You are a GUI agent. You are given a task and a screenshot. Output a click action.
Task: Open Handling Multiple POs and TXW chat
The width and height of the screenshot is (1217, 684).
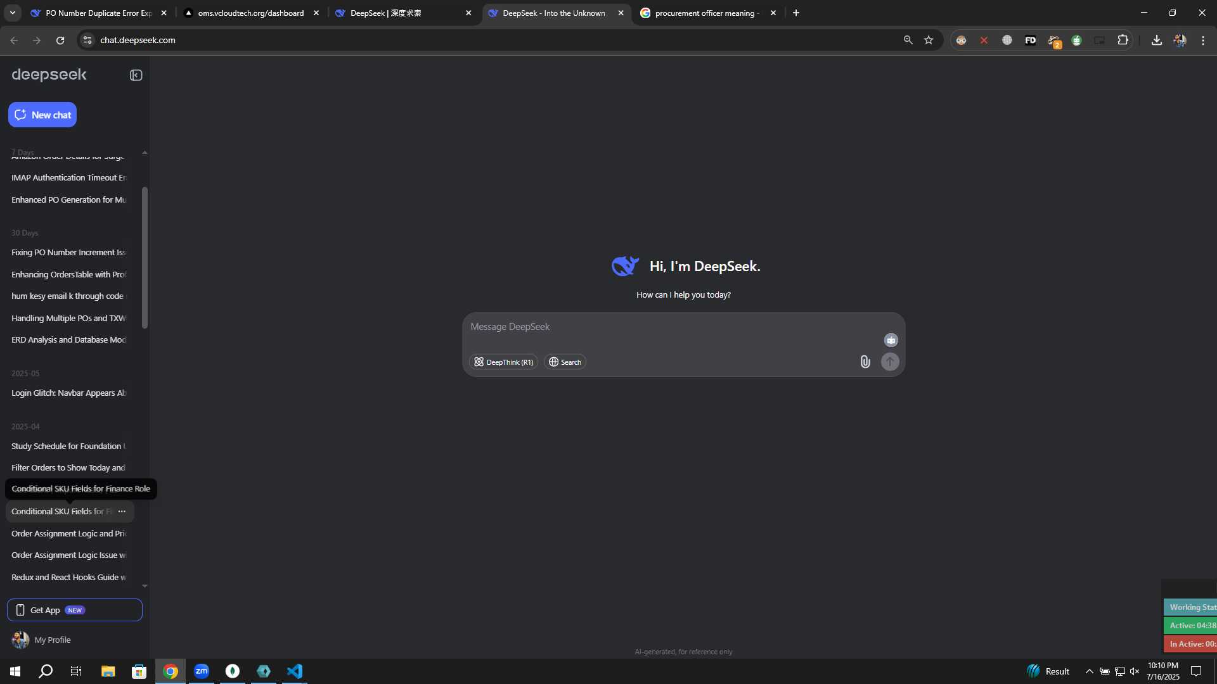(x=68, y=318)
